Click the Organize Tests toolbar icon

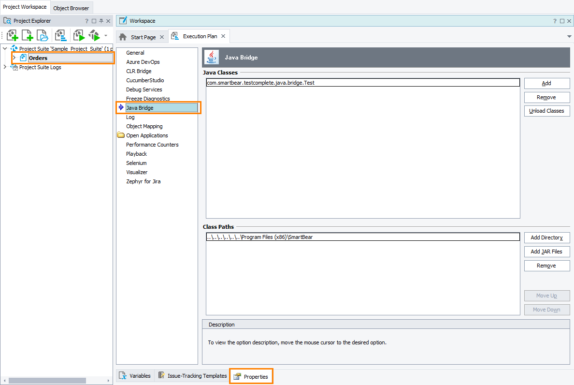tap(60, 35)
